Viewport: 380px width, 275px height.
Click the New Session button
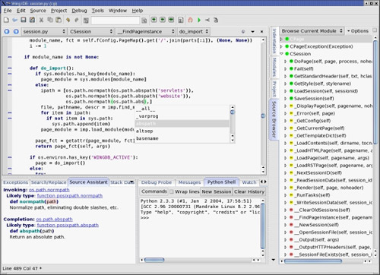[x=217, y=191]
